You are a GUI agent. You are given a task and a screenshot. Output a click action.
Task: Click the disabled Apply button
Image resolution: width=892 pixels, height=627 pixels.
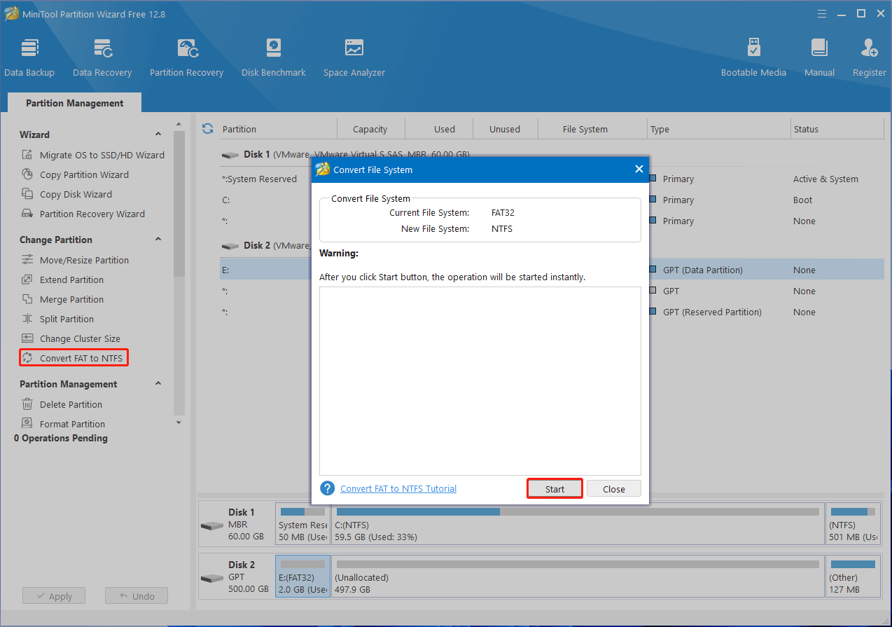54,596
